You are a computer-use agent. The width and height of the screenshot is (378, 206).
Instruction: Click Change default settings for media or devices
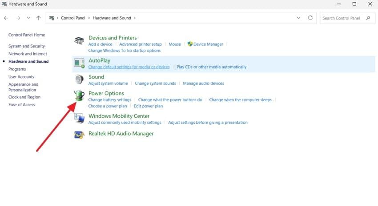(129, 67)
